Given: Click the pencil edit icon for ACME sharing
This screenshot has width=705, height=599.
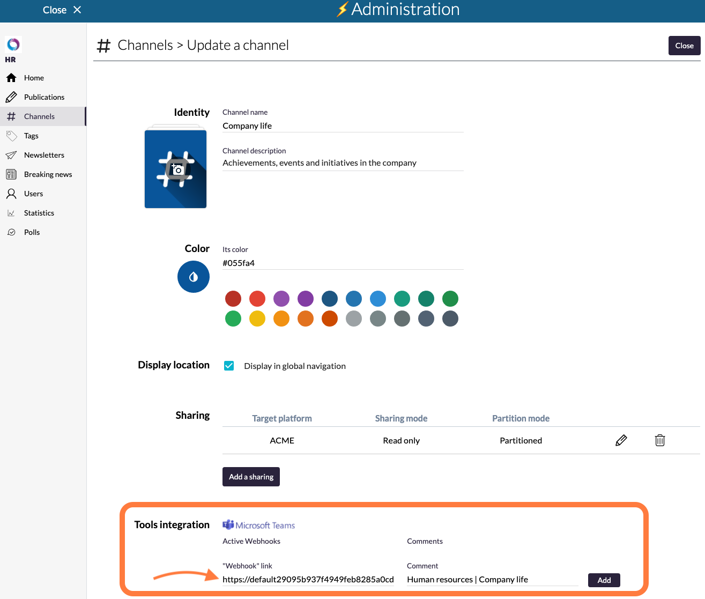Looking at the screenshot, I should (621, 440).
